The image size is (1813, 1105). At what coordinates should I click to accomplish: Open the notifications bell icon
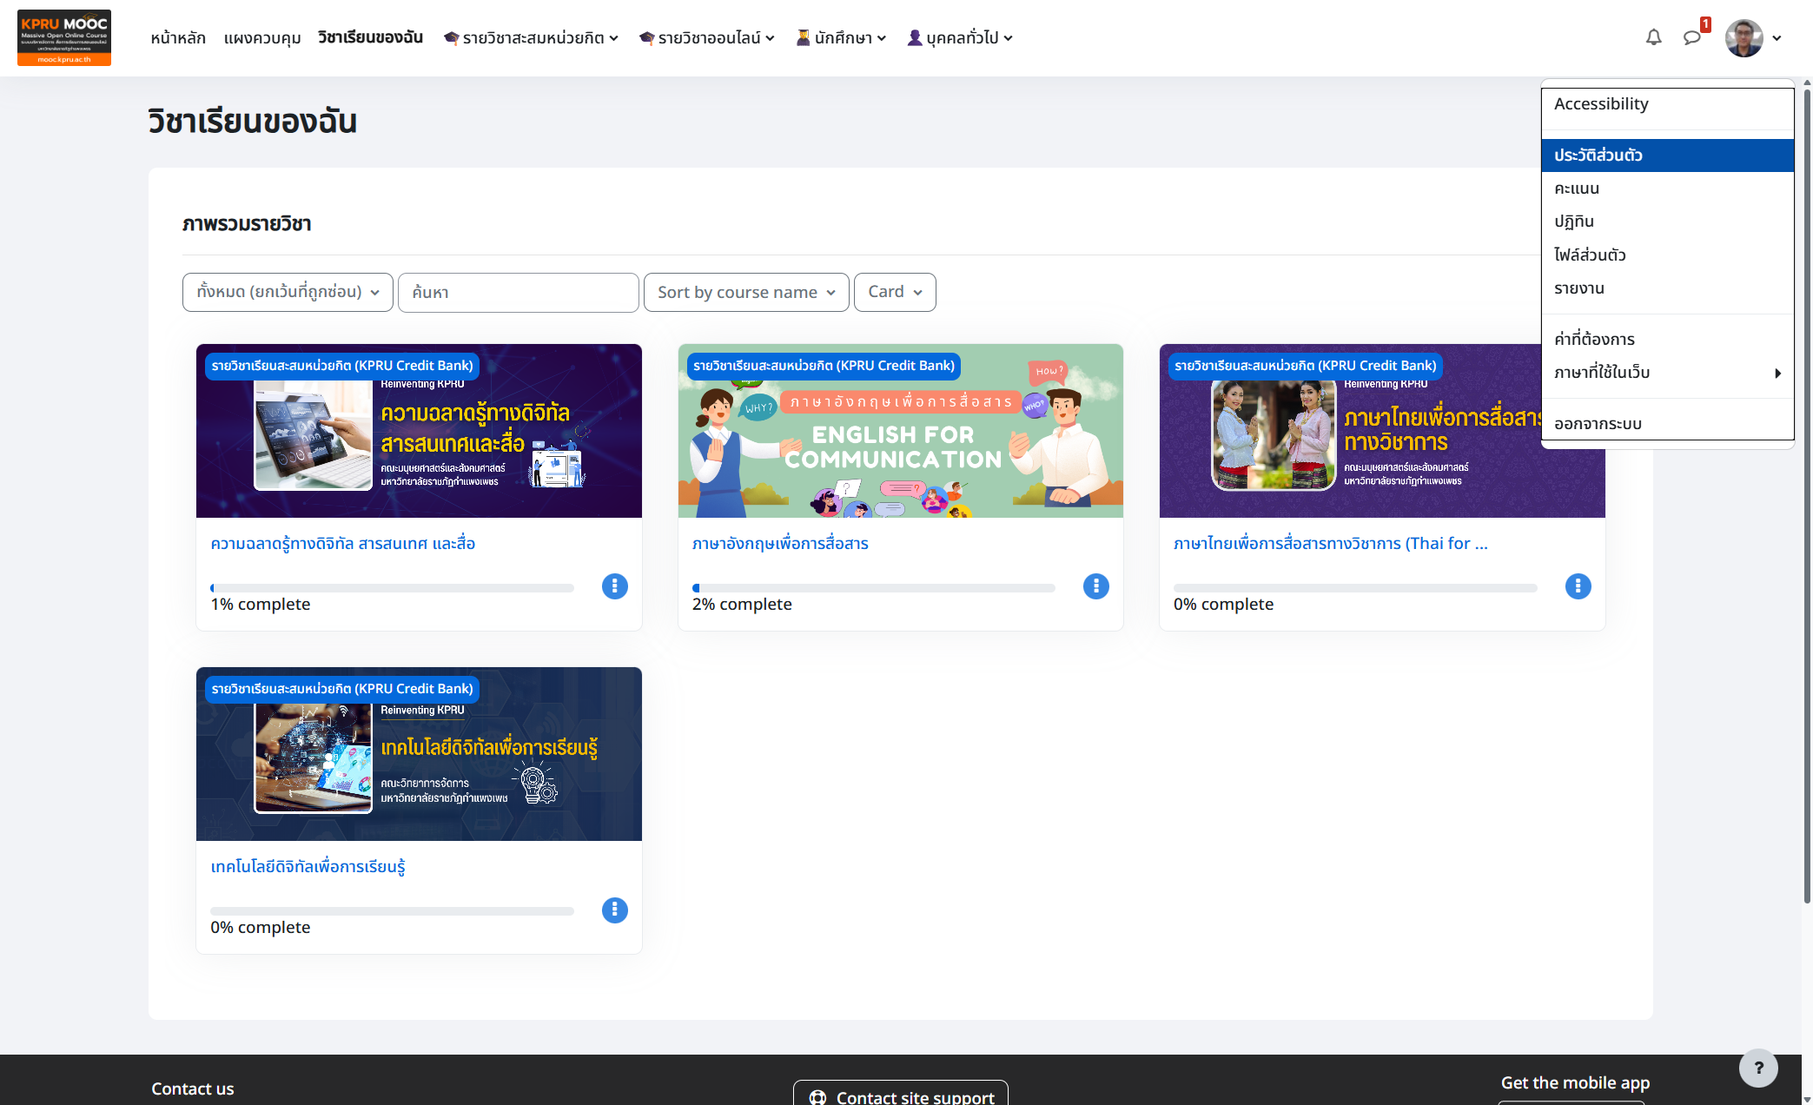(x=1653, y=37)
